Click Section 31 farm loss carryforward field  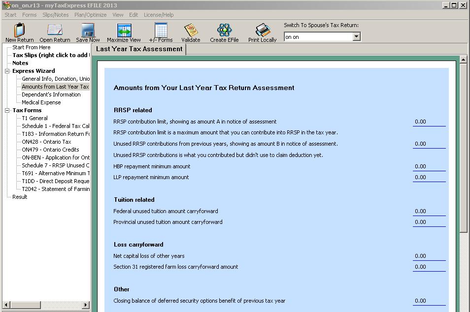(429, 267)
